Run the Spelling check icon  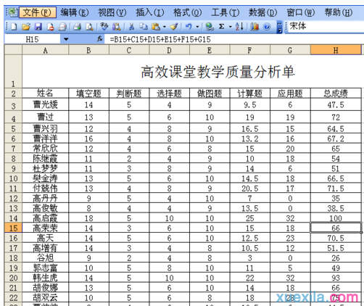[104, 26]
